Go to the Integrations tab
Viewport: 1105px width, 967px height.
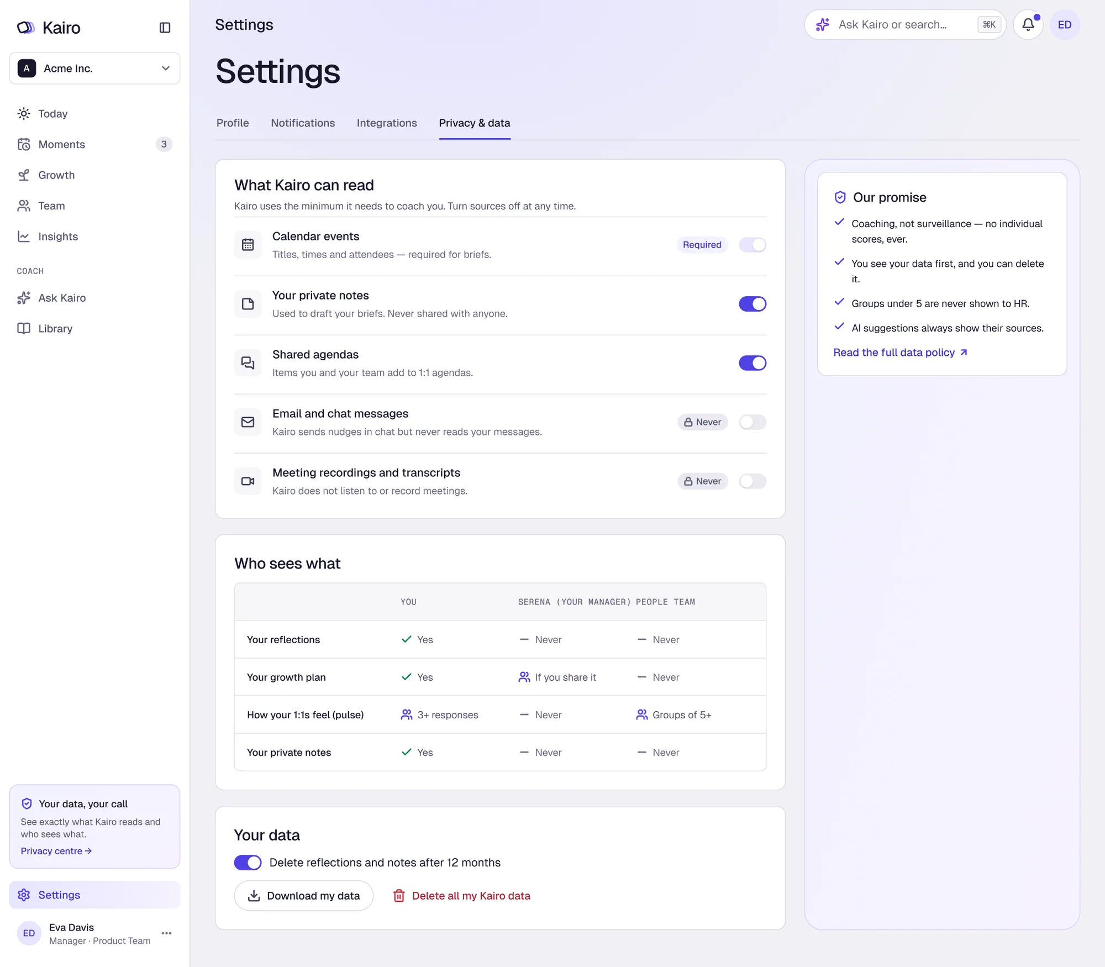(x=387, y=123)
